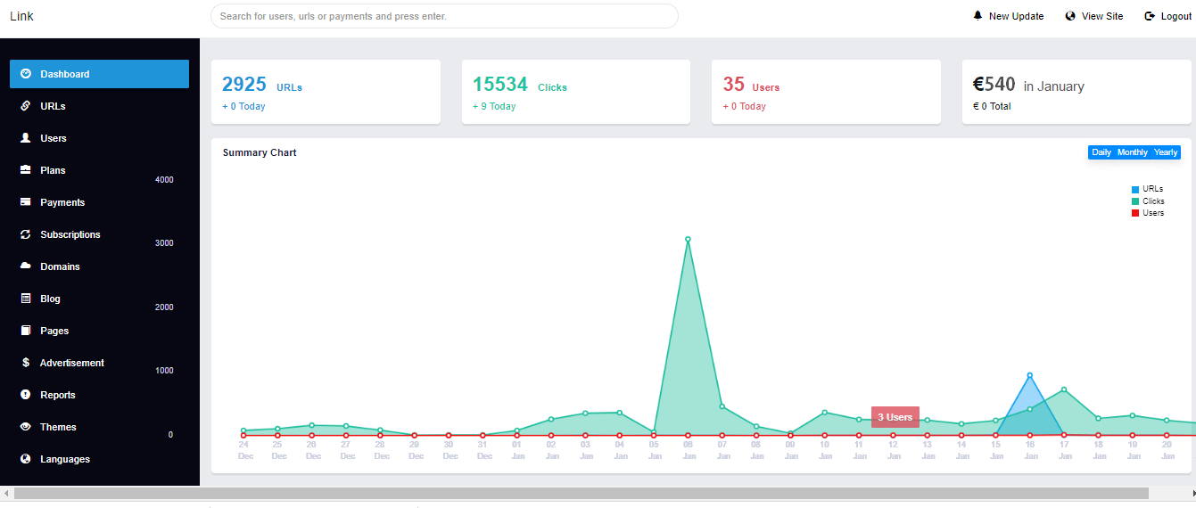This screenshot has height=508, width=1196.
Task: Open the Blog menu item
Action: (50, 299)
